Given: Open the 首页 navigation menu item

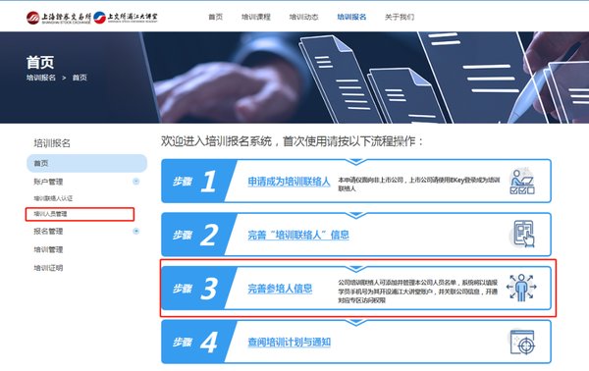Looking at the screenshot, I should 216,17.
